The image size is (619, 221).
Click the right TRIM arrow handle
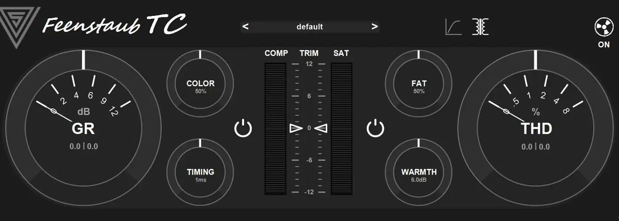(321, 129)
